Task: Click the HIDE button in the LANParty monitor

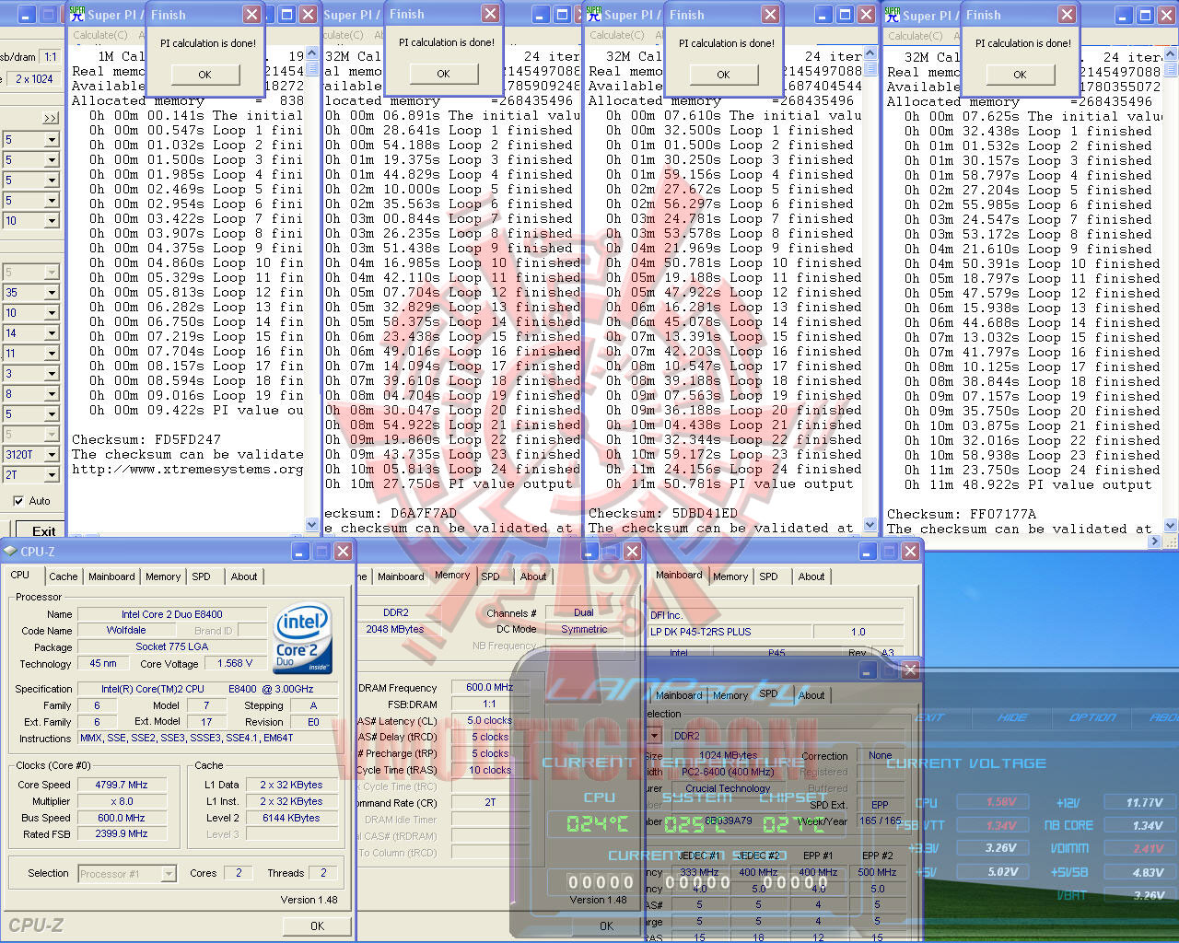Action: 1012,717
